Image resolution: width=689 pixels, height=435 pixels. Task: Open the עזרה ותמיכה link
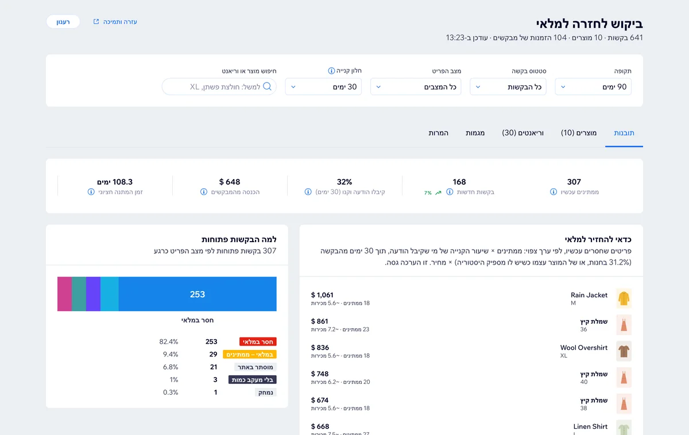(x=120, y=22)
